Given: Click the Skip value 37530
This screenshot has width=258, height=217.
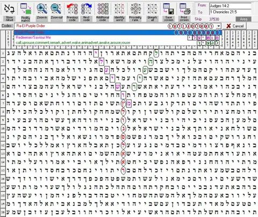Looking at the screenshot, I should 214,19.
